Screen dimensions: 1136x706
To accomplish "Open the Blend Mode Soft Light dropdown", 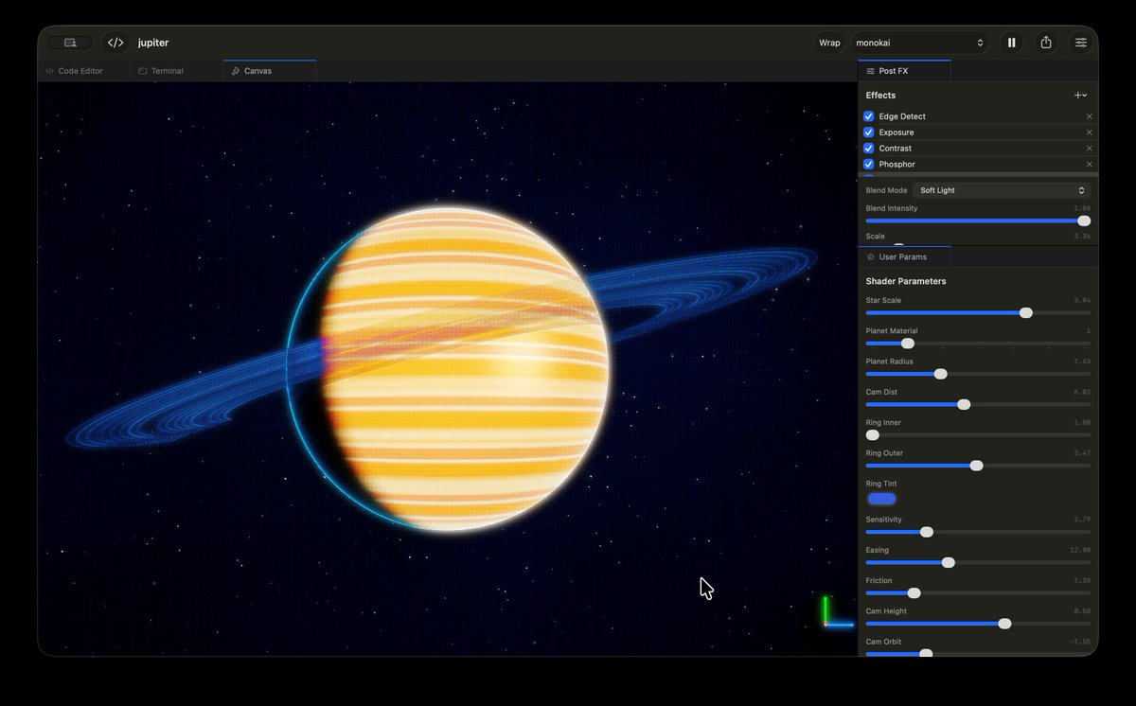I will [1002, 190].
